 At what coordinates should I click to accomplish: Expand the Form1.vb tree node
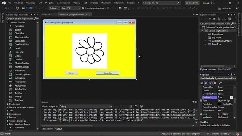coord(205,44)
